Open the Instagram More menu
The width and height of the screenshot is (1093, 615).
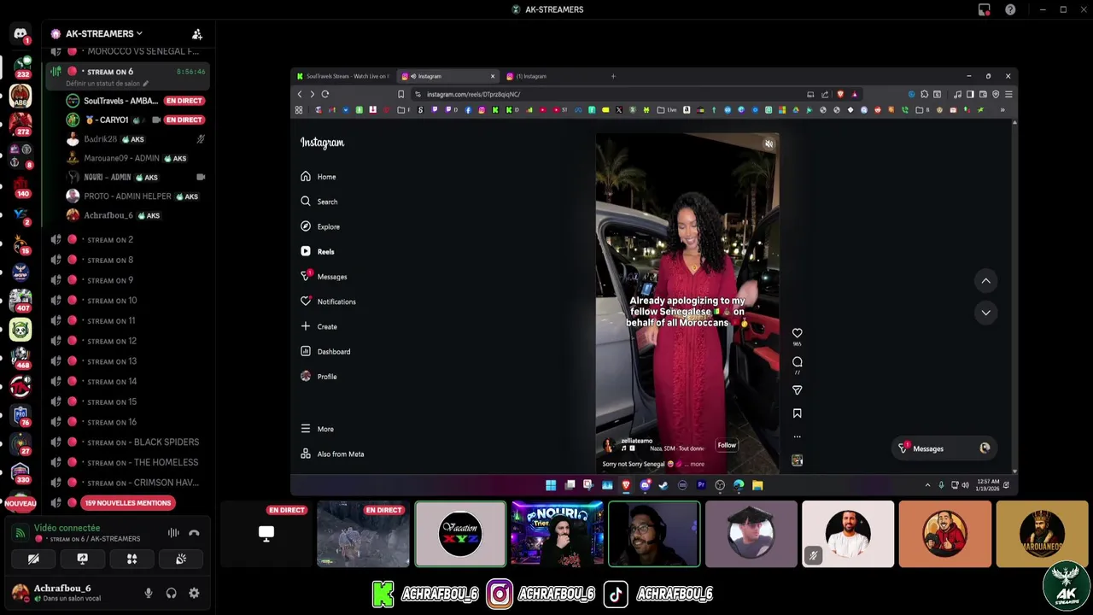[x=317, y=429]
